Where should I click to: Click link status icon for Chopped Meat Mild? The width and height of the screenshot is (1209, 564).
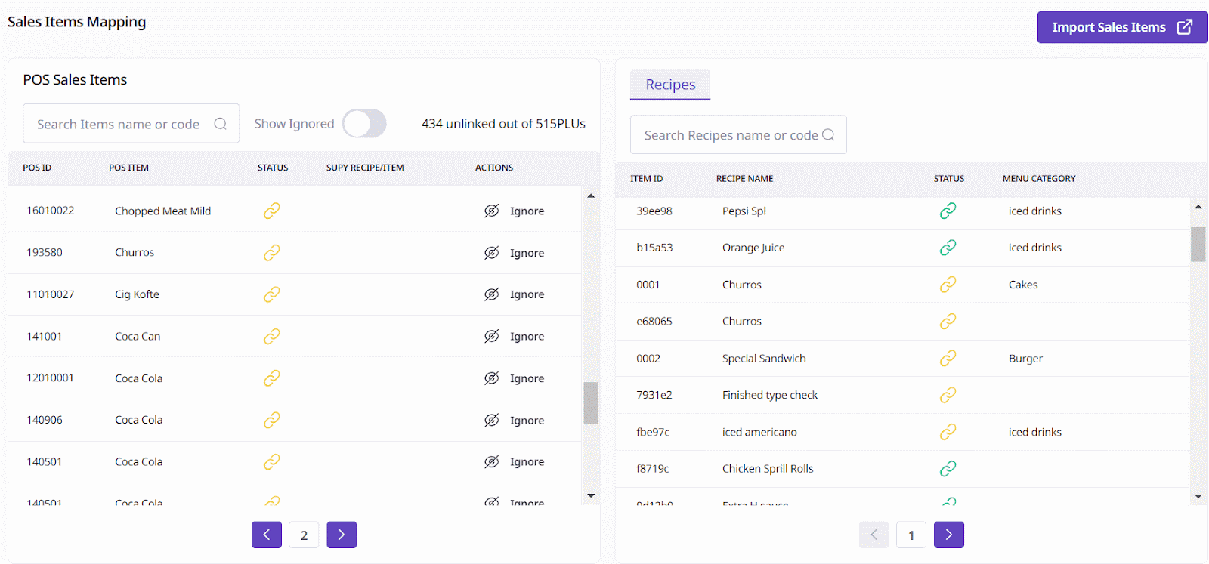click(x=272, y=211)
